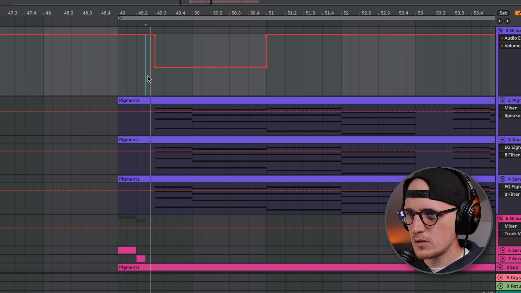
Task: Unfold return track A Crystal
Action: tap(501, 278)
